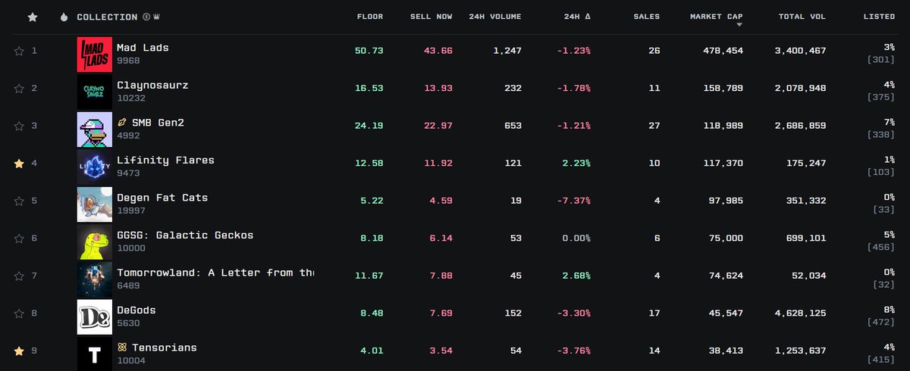The width and height of the screenshot is (910, 371).
Task: Click Tensorians market cap 38,413
Action: pos(726,351)
